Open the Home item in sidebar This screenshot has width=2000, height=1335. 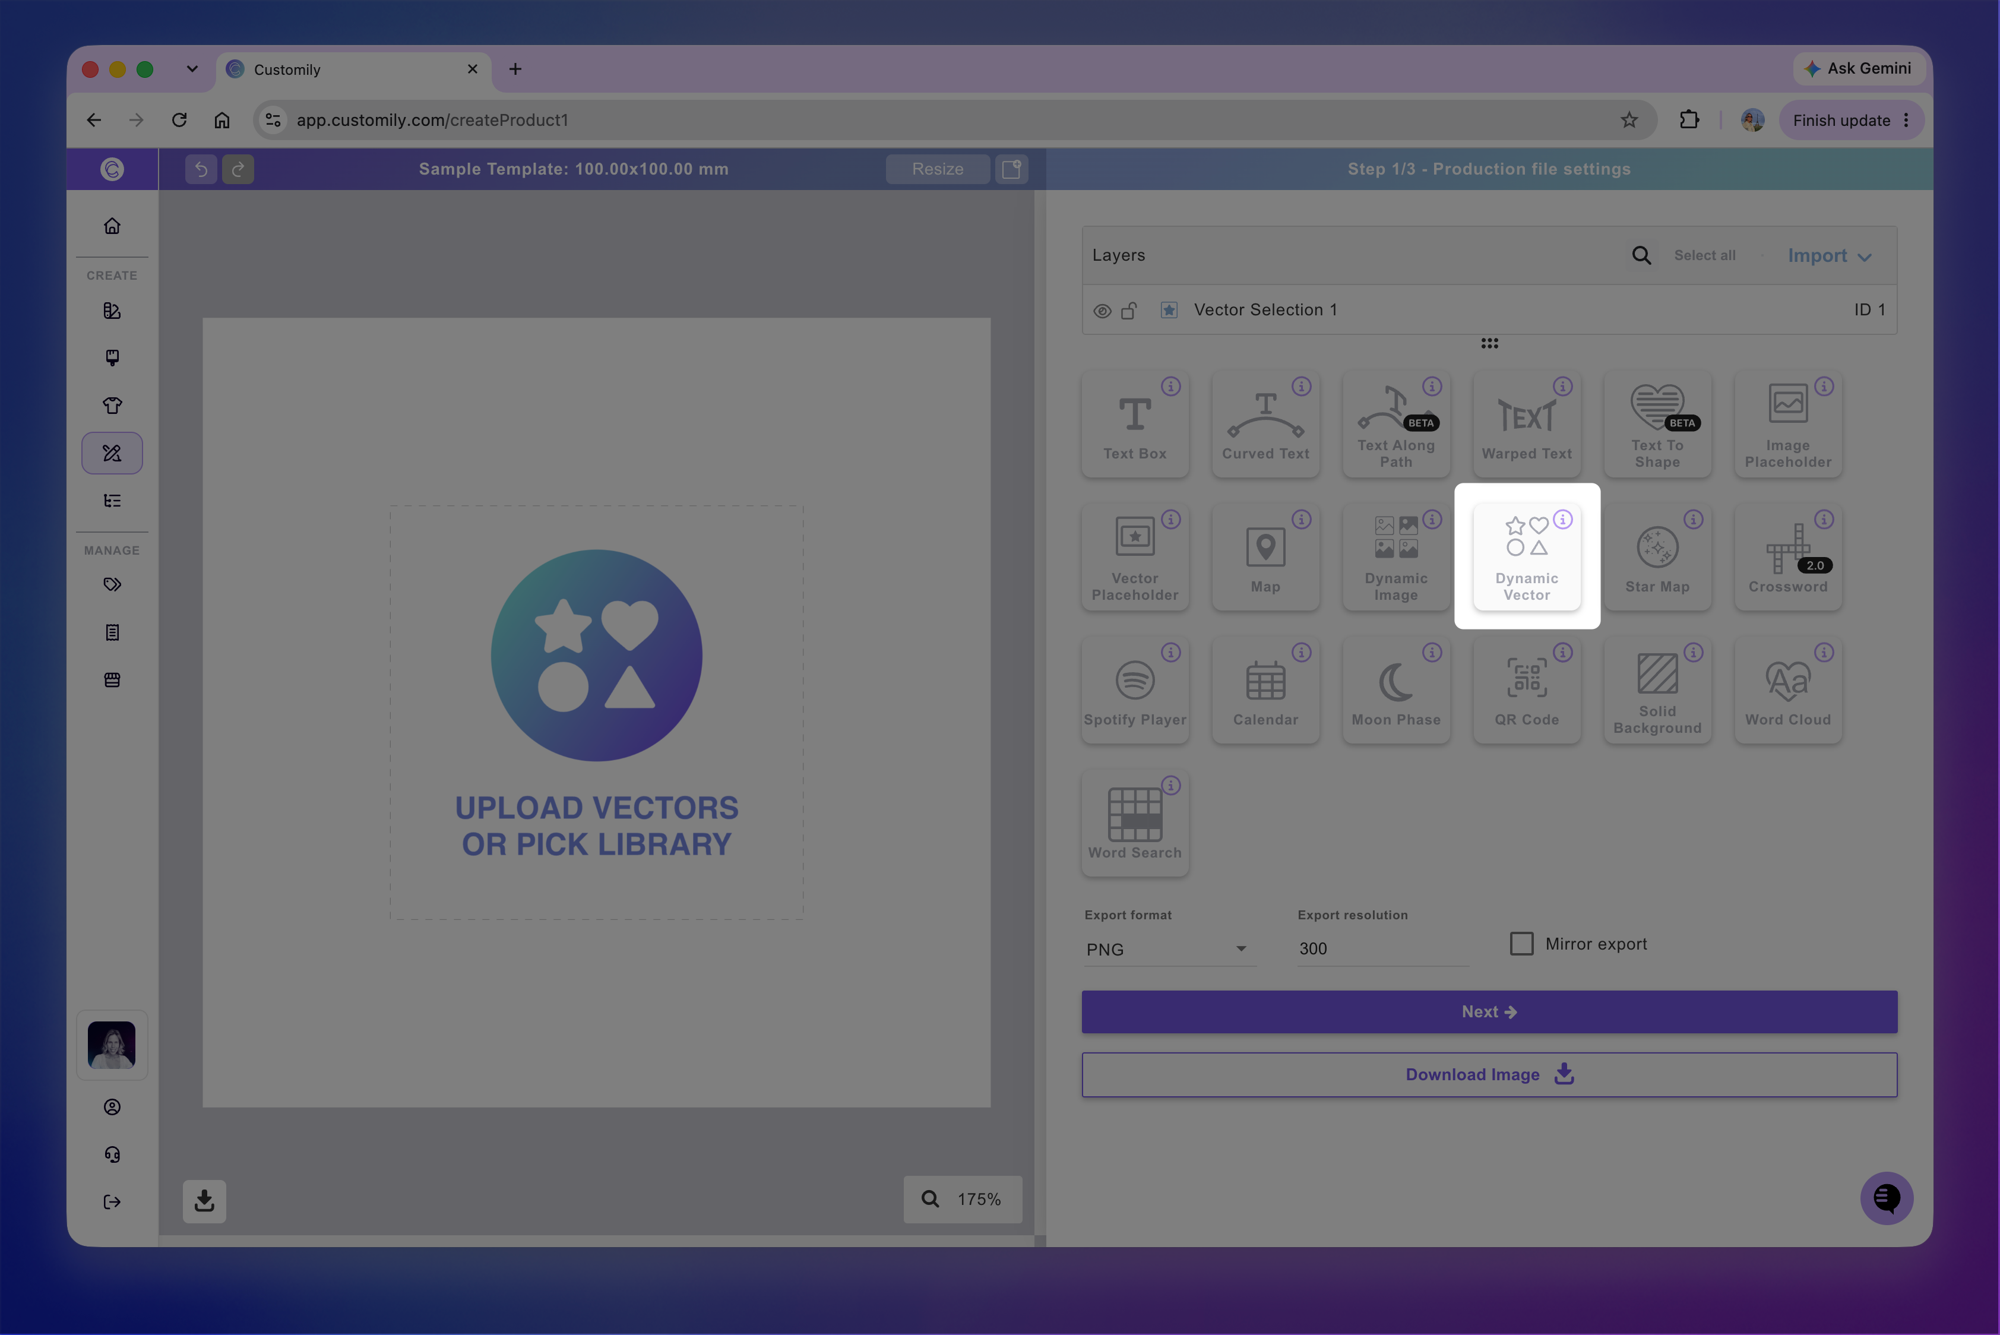tap(112, 226)
